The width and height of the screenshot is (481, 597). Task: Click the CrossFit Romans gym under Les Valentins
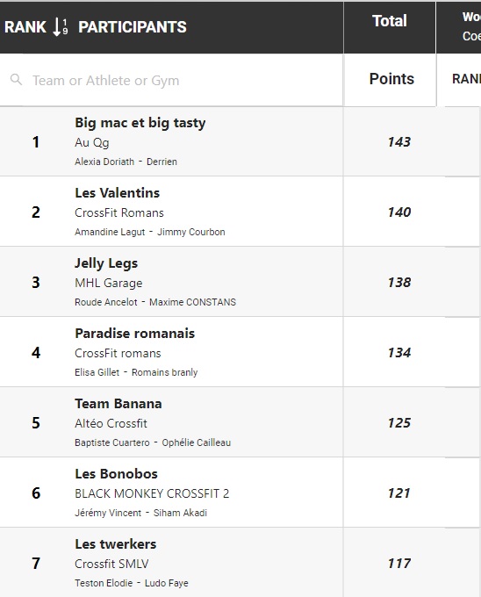pyautogui.click(x=119, y=212)
